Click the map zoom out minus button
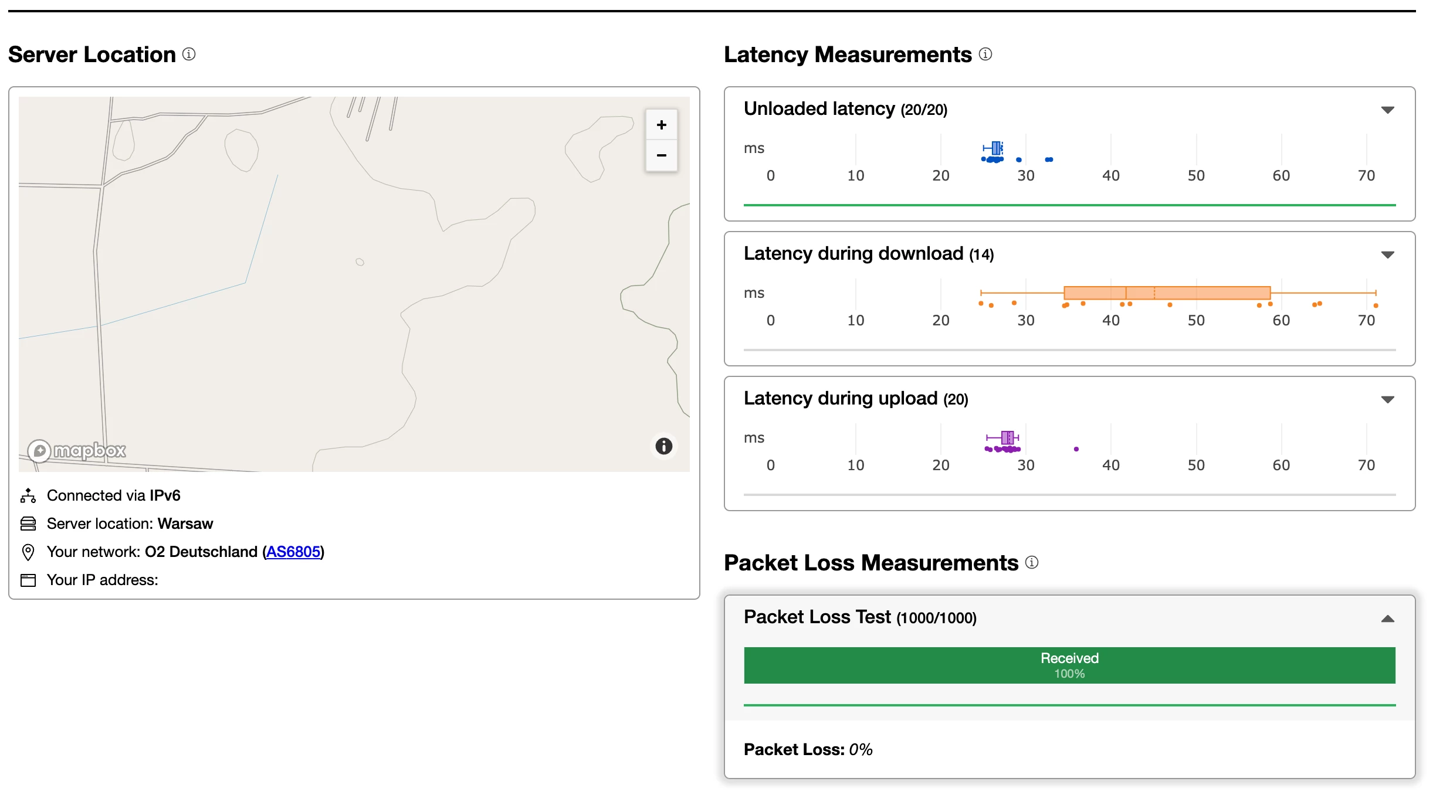Image resolution: width=1443 pixels, height=802 pixels. [661, 155]
